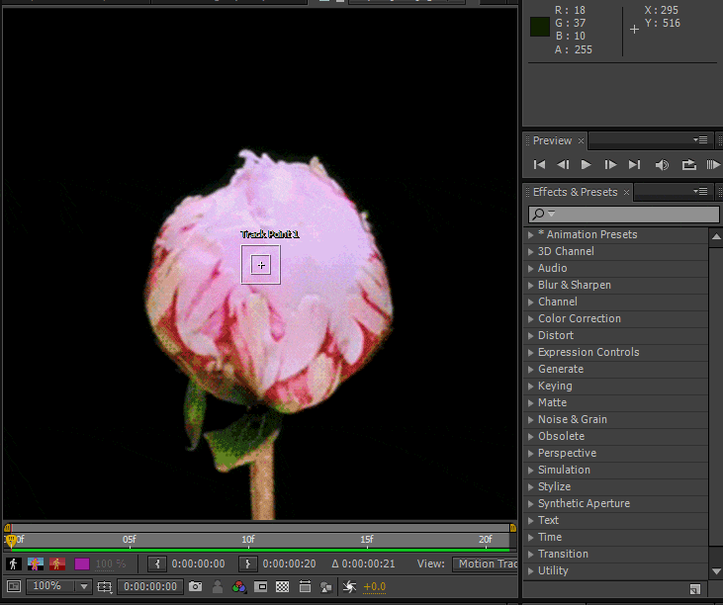Set the layer in point bracket button
This screenshot has height=605, width=723.
click(x=157, y=564)
